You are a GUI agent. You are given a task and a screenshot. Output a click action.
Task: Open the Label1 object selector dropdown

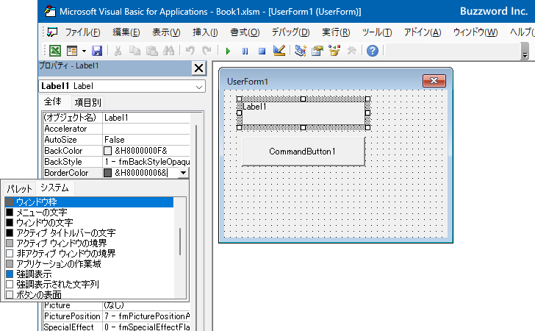(x=199, y=87)
